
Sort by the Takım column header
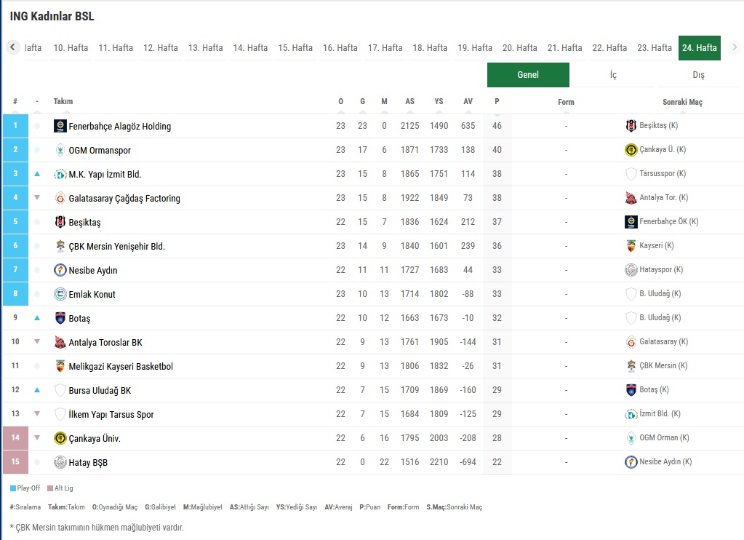(x=63, y=102)
